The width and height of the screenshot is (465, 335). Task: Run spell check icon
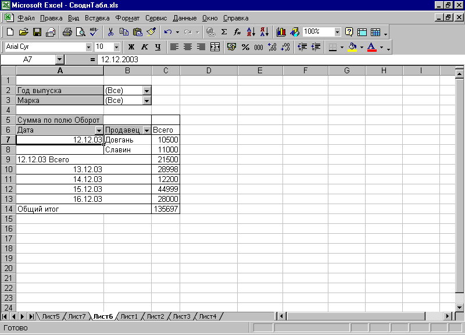(x=94, y=32)
